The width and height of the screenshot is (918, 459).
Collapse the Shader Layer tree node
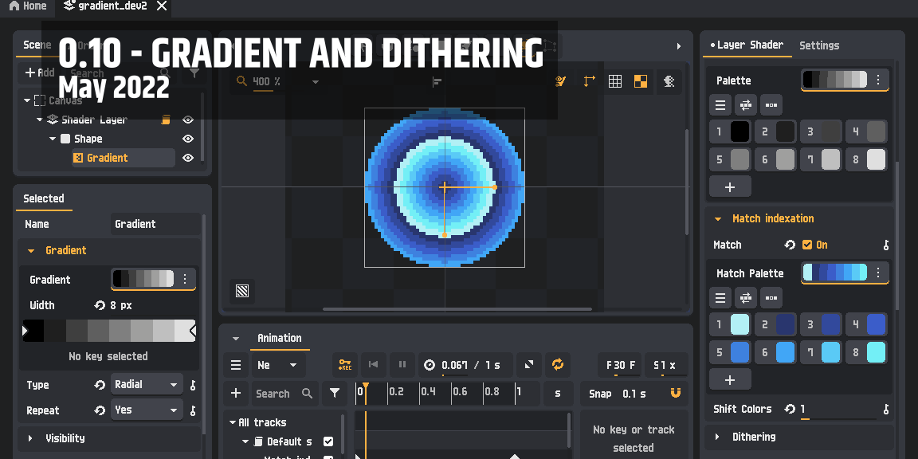[x=40, y=120]
